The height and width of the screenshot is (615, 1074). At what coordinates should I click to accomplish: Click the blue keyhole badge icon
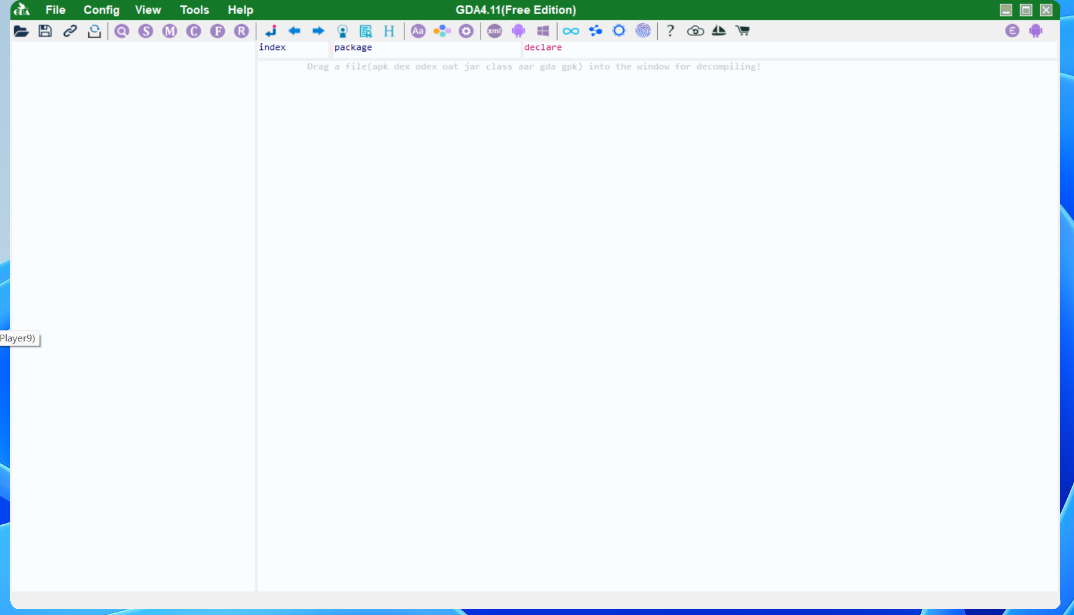tap(342, 31)
